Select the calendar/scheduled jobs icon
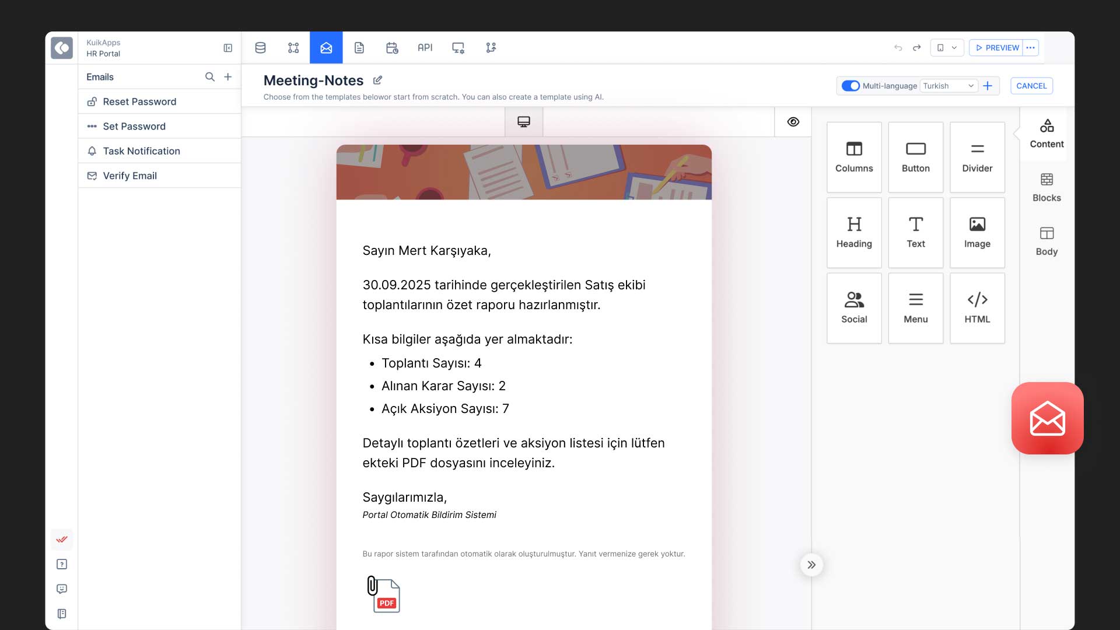Screen dimensions: 1120x630 pyautogui.click(x=391, y=47)
